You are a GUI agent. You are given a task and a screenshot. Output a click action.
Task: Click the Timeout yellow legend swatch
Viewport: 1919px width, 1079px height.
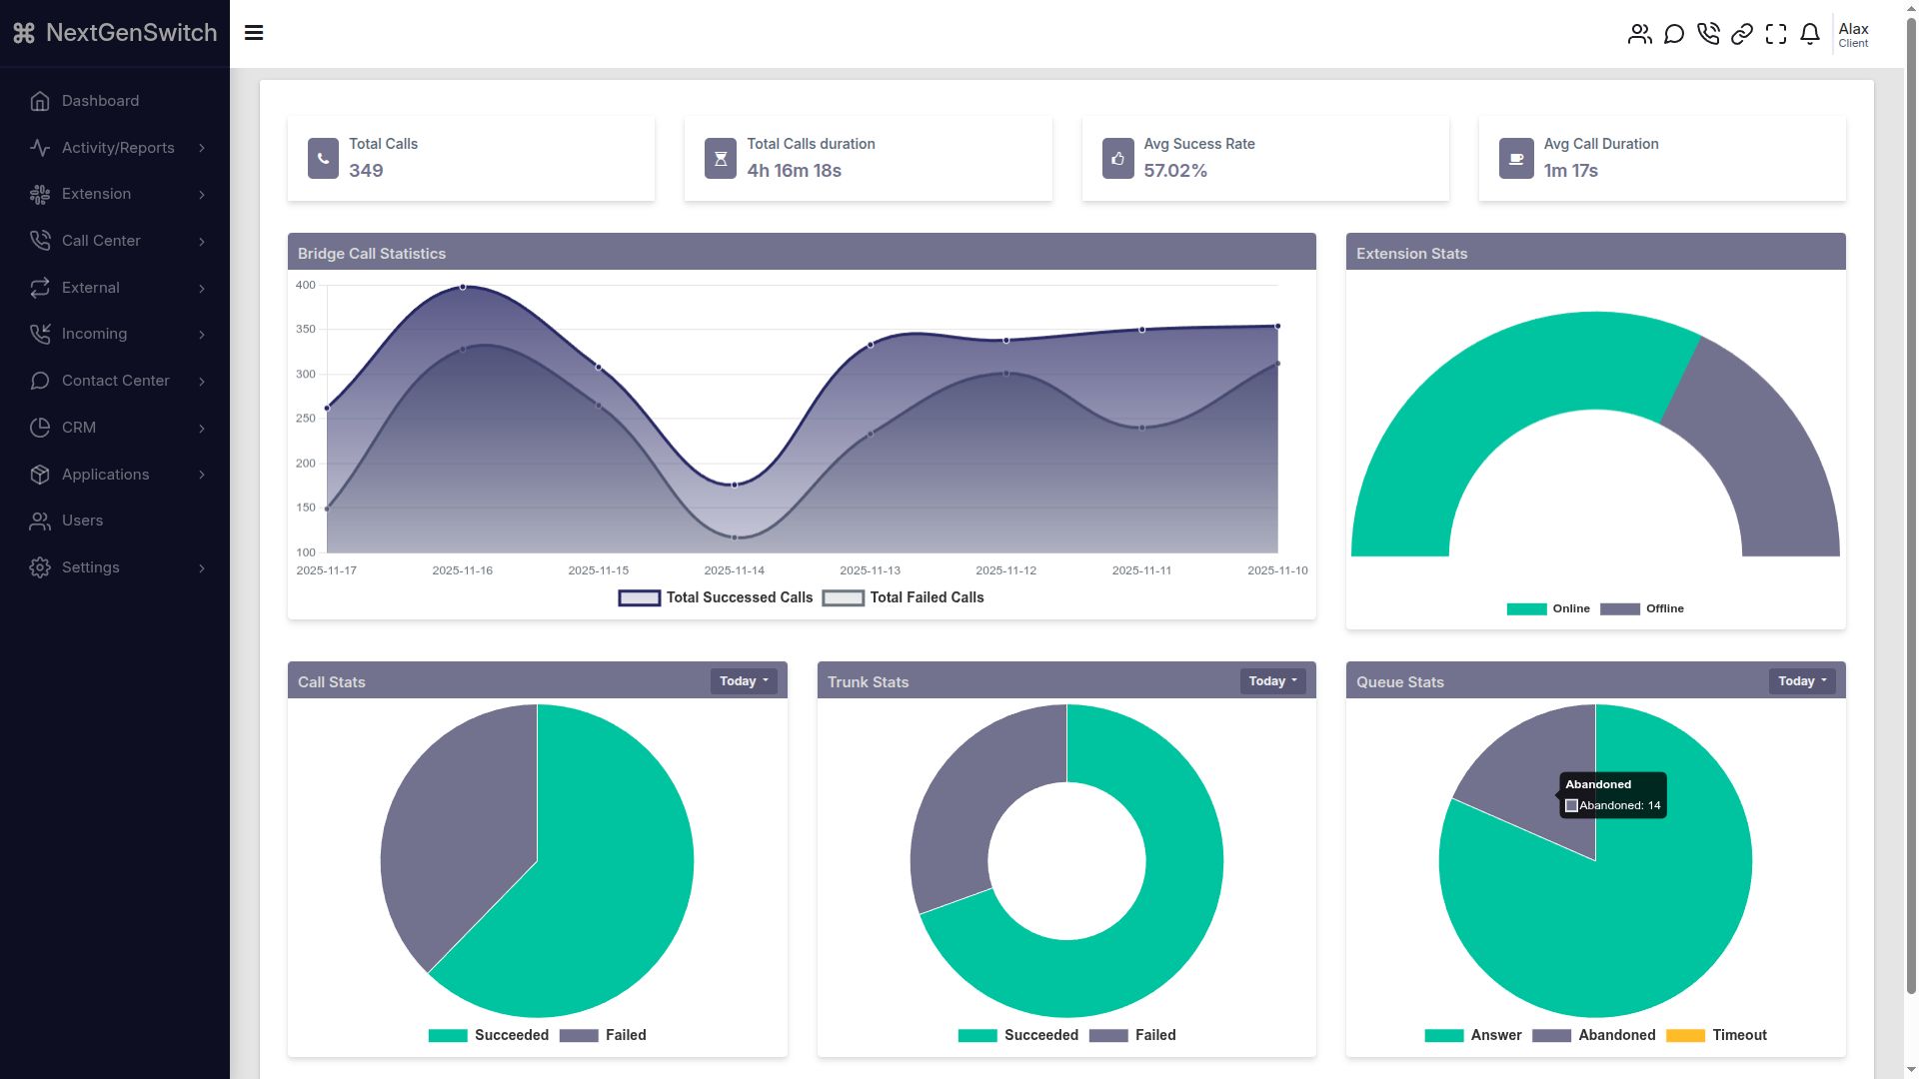(x=1685, y=1036)
